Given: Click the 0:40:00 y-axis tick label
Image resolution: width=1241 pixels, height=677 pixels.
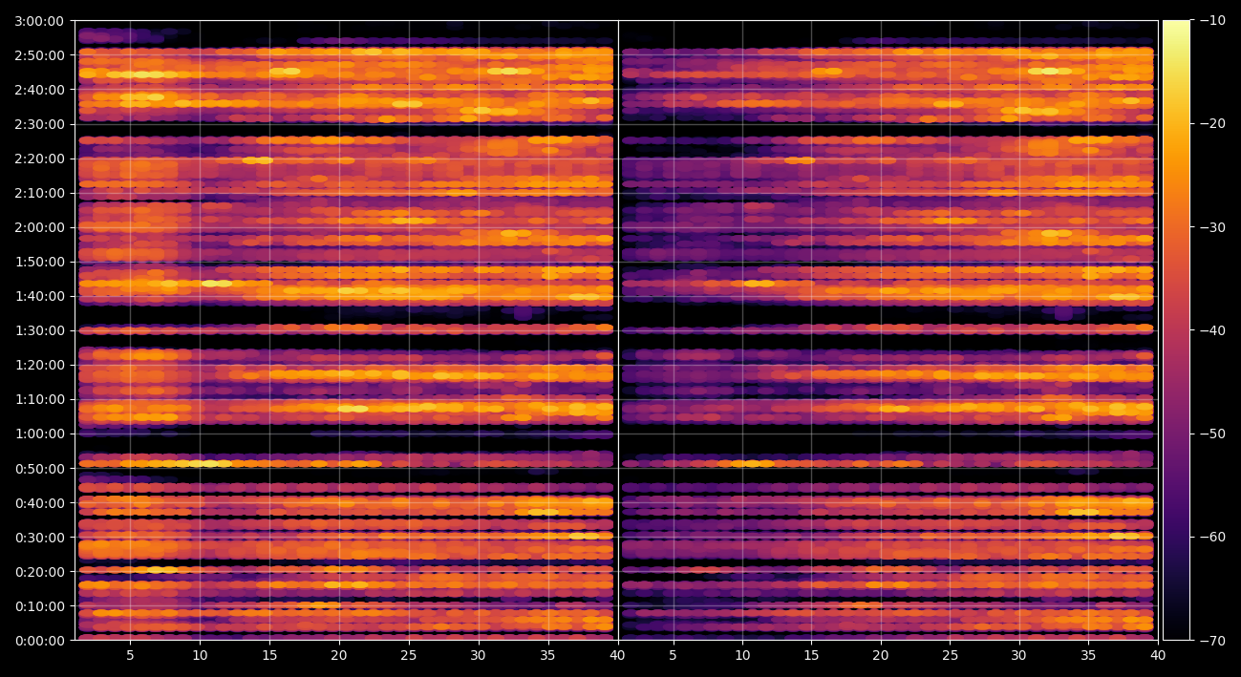Looking at the screenshot, I should [x=39, y=502].
